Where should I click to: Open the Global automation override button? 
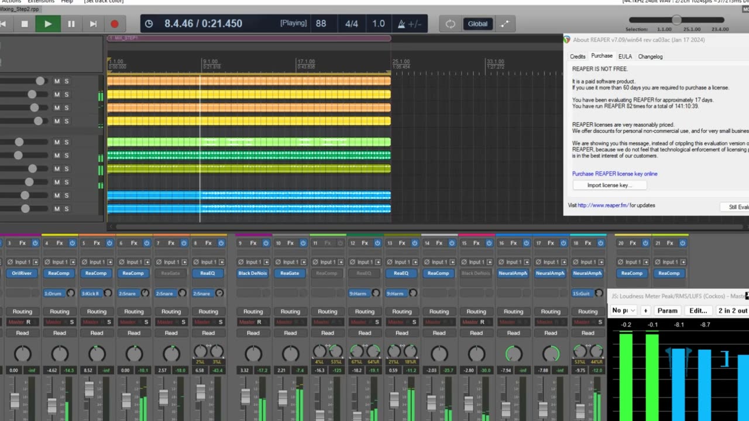tap(477, 24)
